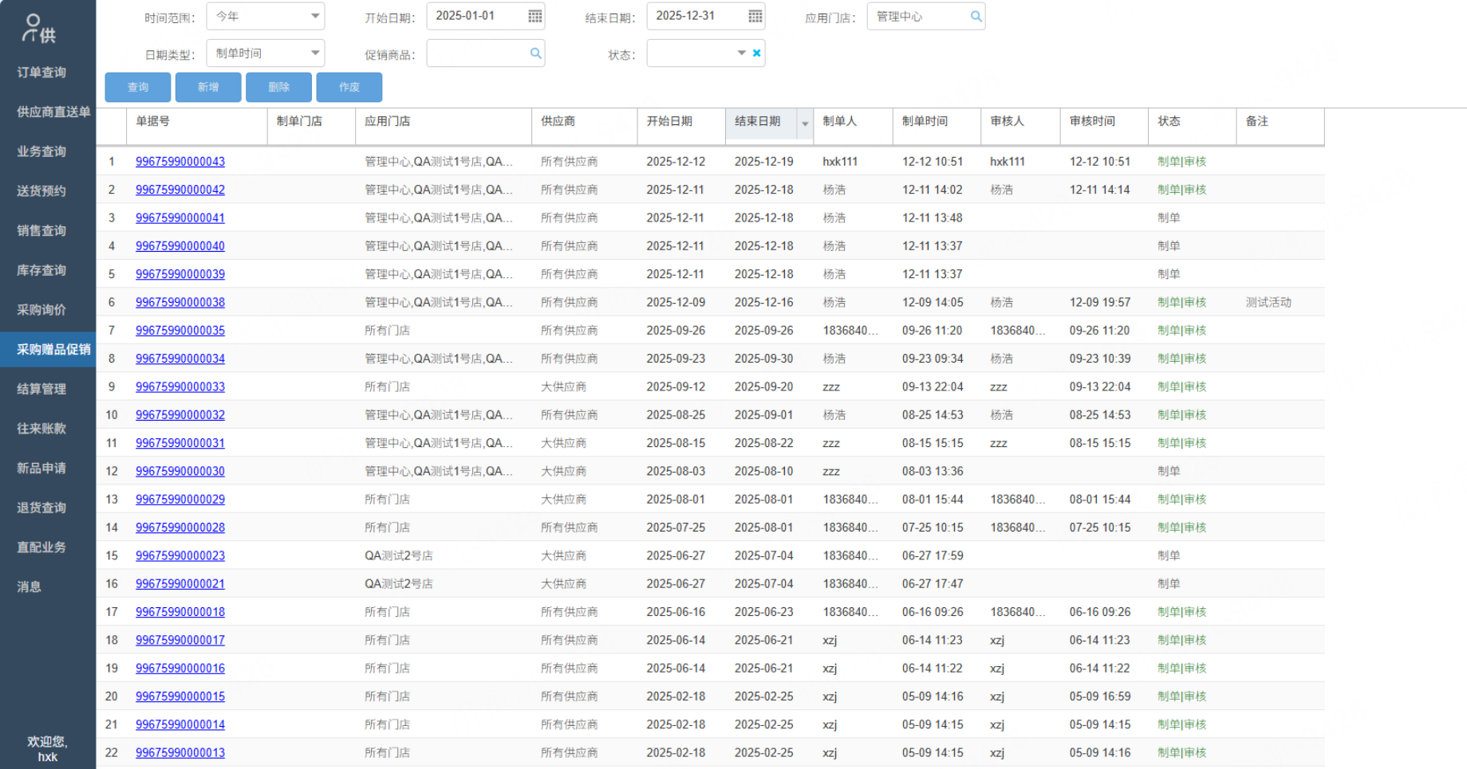Open document link 99675990000038

click(x=180, y=303)
